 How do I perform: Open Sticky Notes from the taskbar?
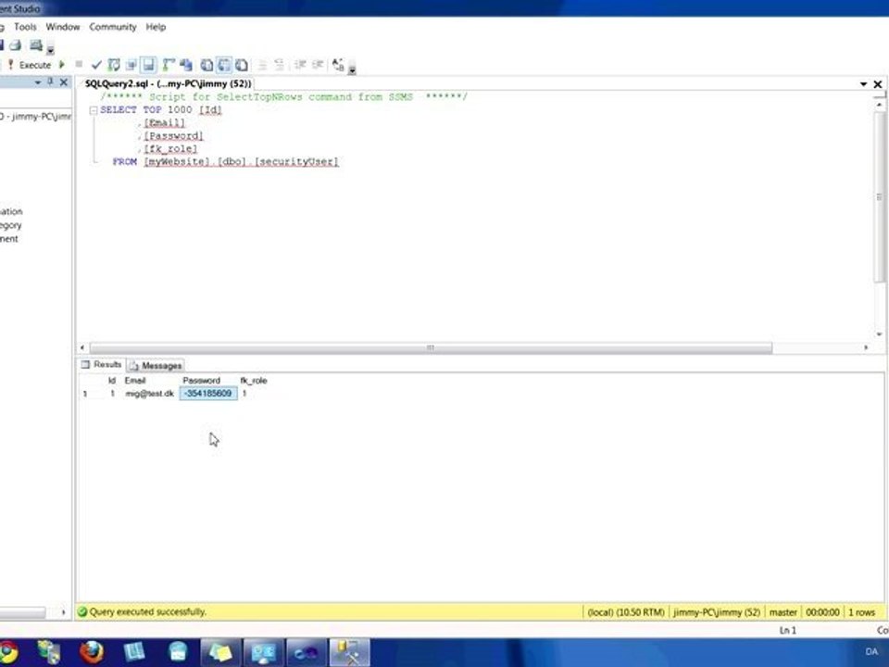(x=220, y=652)
